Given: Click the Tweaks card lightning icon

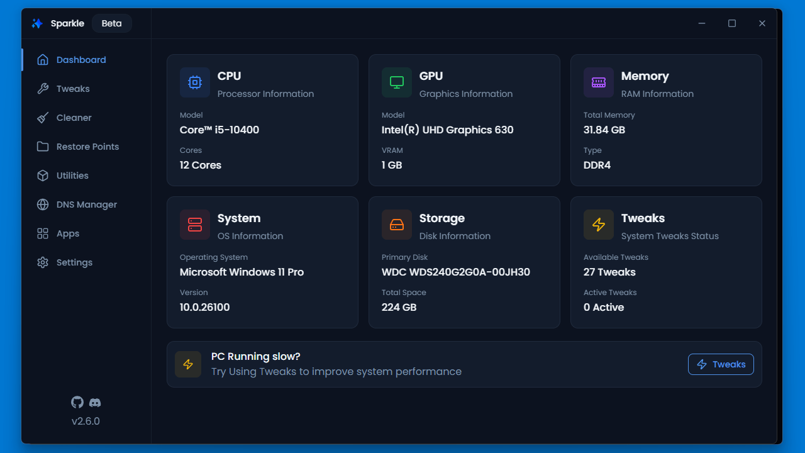Looking at the screenshot, I should pyautogui.click(x=599, y=225).
